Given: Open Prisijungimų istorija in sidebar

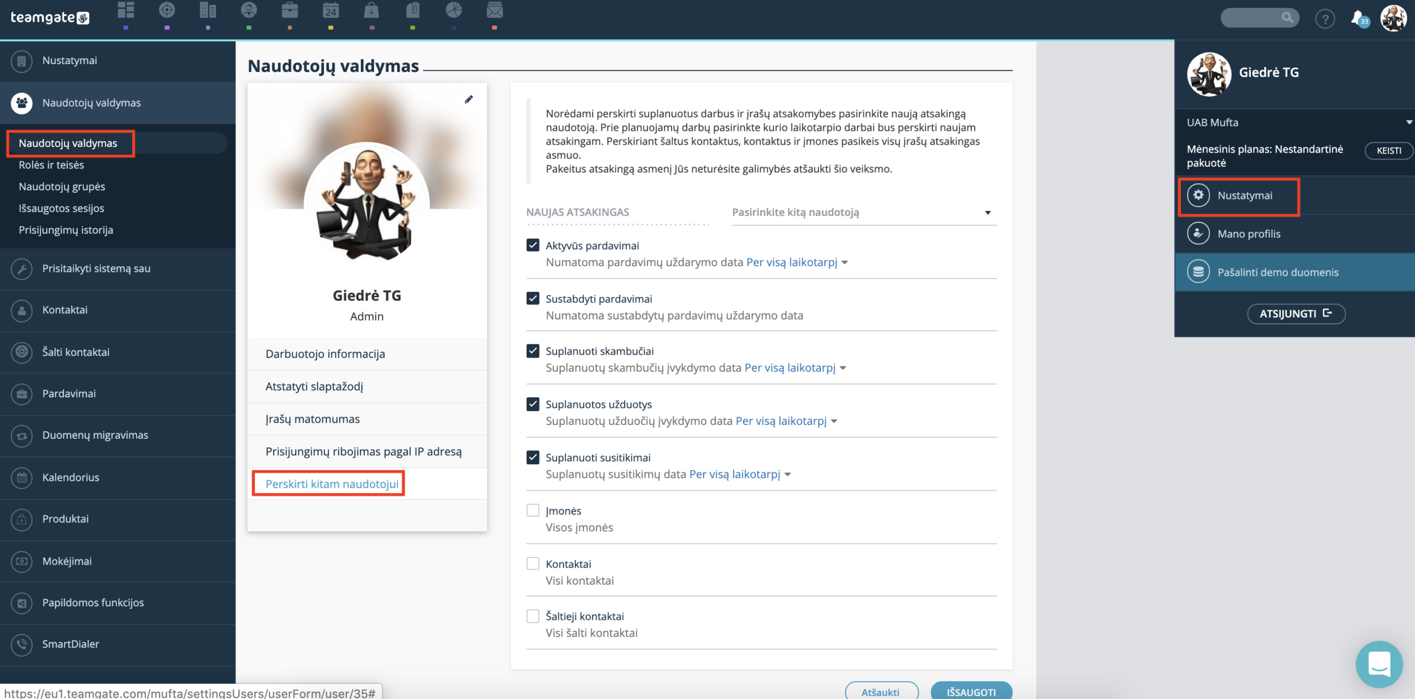Looking at the screenshot, I should (66, 230).
